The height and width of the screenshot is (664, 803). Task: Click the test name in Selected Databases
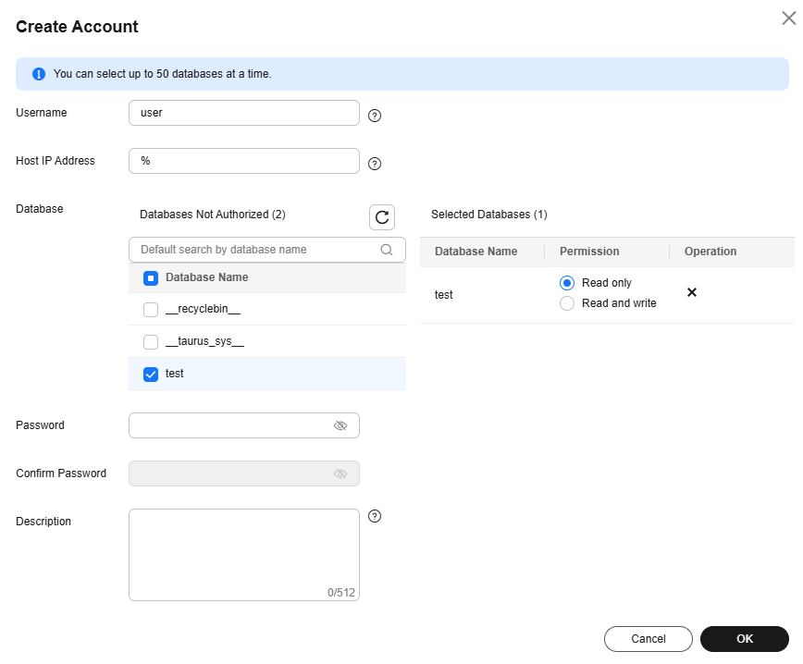pos(443,295)
